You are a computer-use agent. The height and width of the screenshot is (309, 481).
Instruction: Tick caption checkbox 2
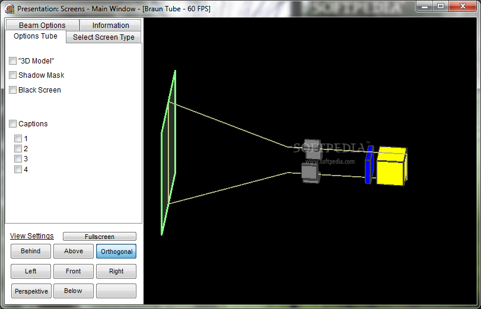click(x=18, y=149)
